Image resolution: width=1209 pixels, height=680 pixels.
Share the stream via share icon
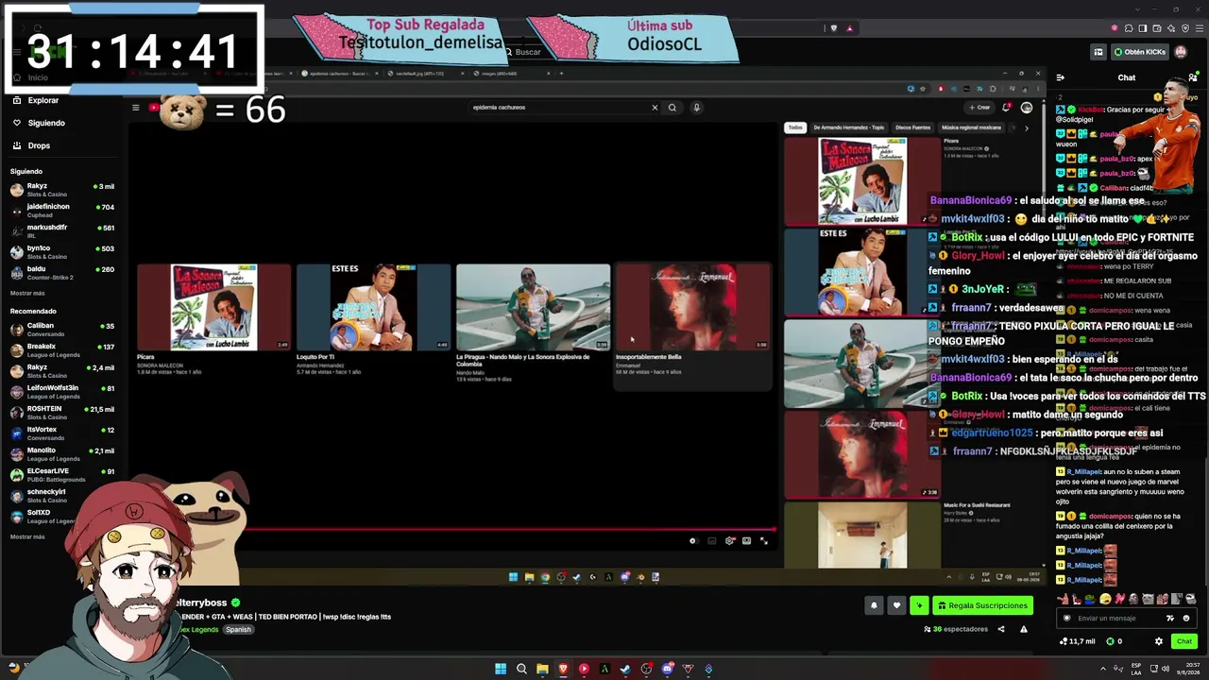point(1001,629)
